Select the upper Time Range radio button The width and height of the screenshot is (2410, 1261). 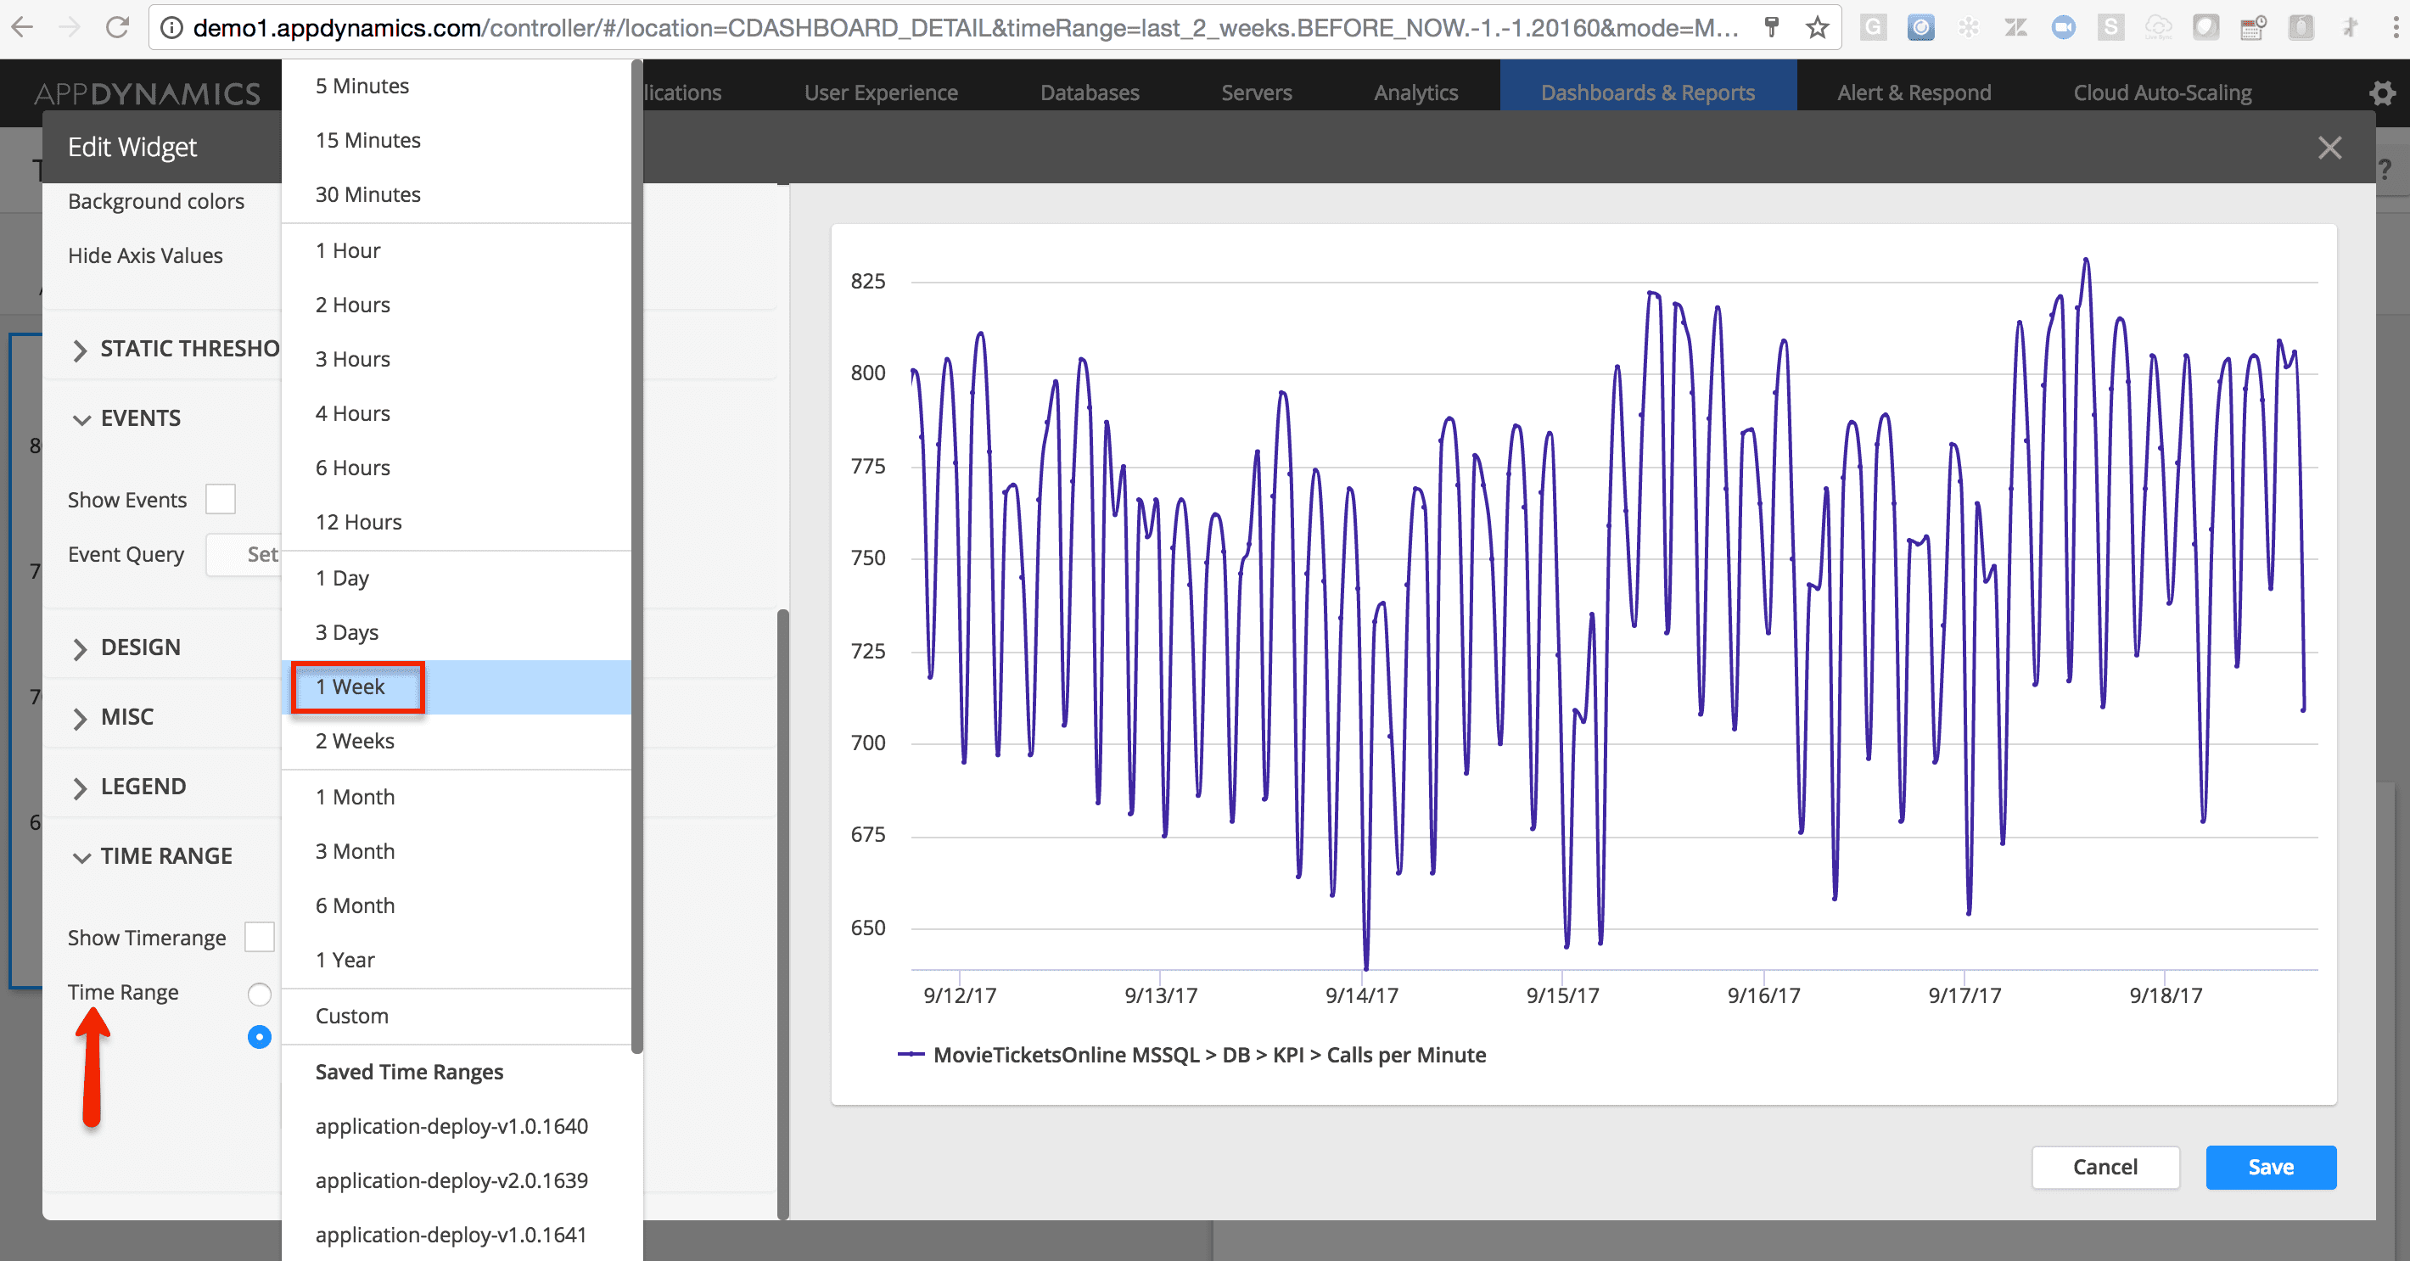pyautogui.click(x=259, y=994)
